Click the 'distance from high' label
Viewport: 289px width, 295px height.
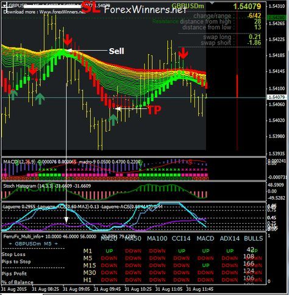coord(205,21)
